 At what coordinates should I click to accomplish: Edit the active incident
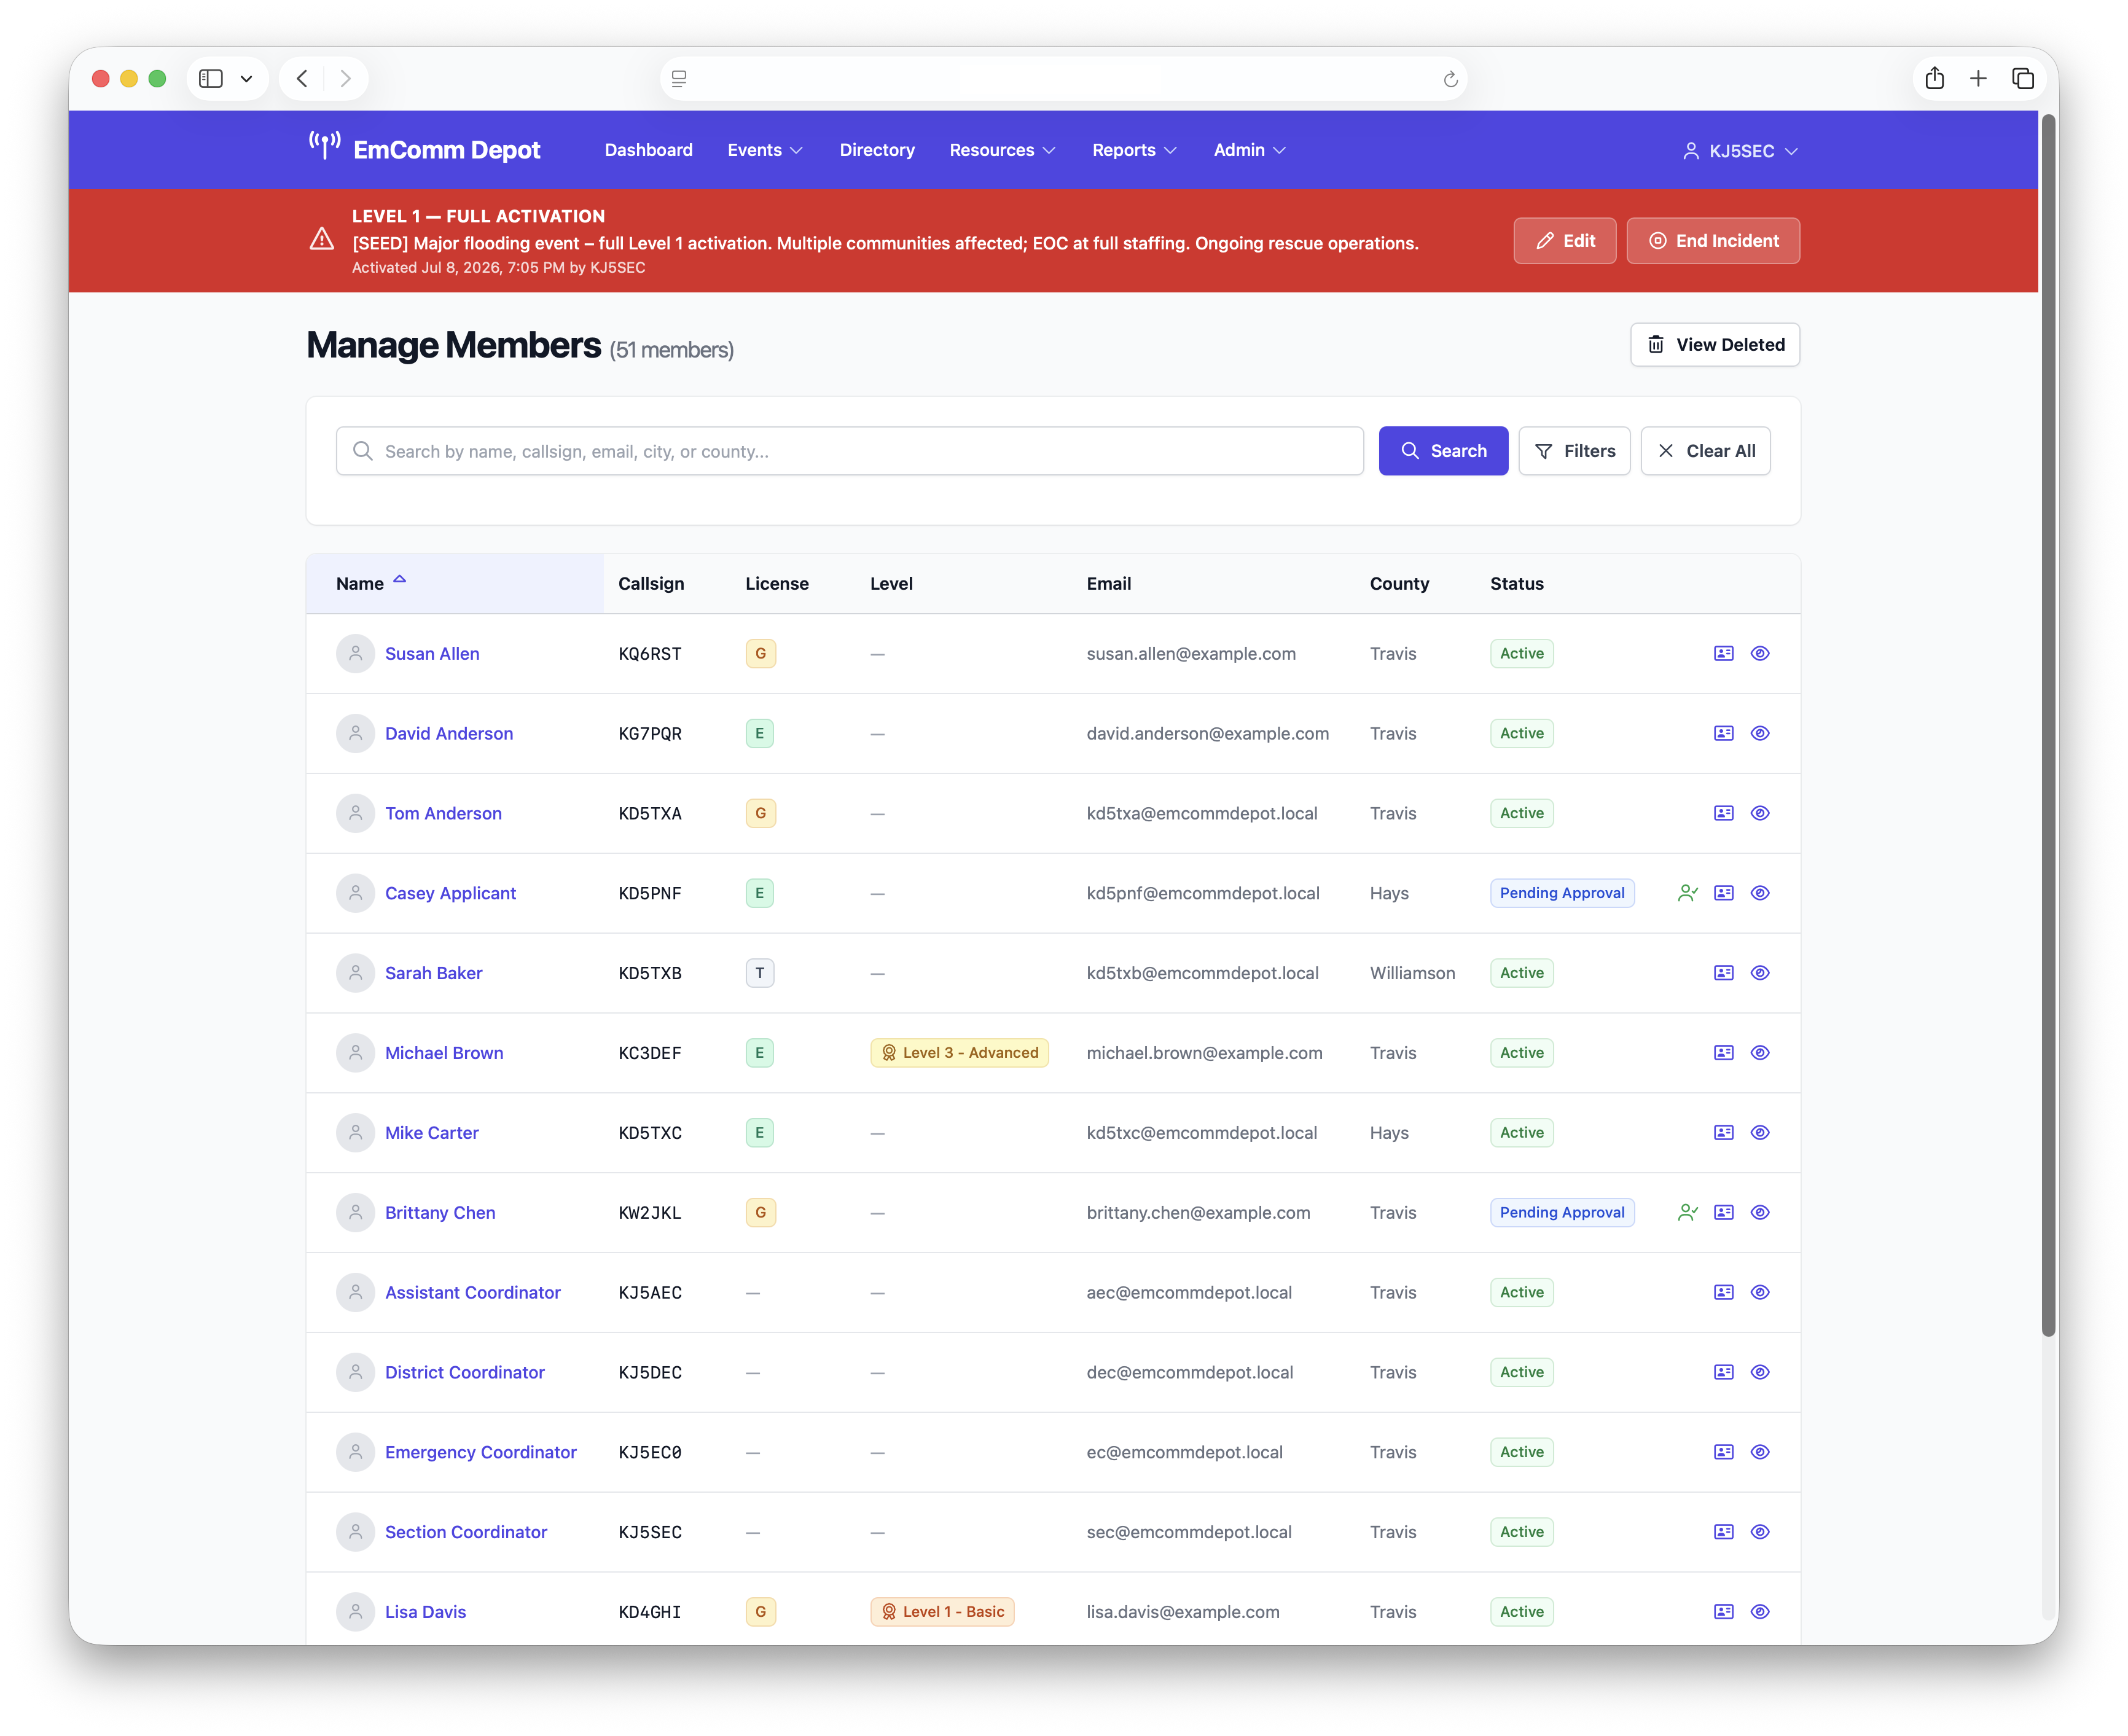coord(1564,241)
